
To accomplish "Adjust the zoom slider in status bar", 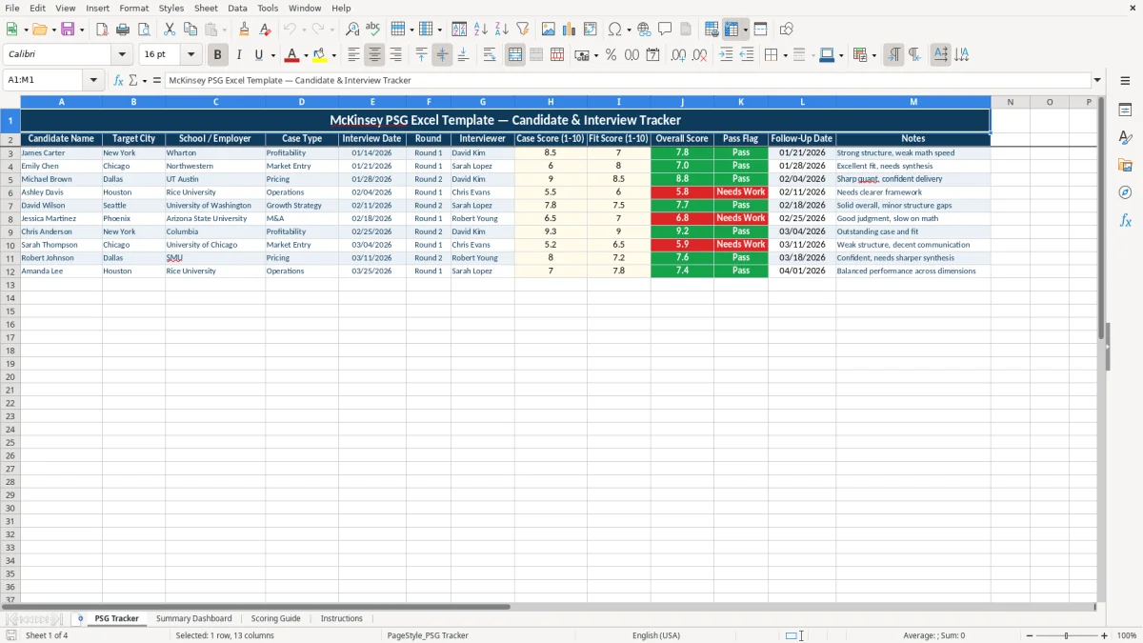I will click(1066, 635).
